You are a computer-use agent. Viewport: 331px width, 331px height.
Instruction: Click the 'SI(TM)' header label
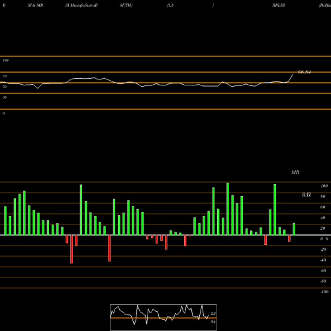pos(126,5)
